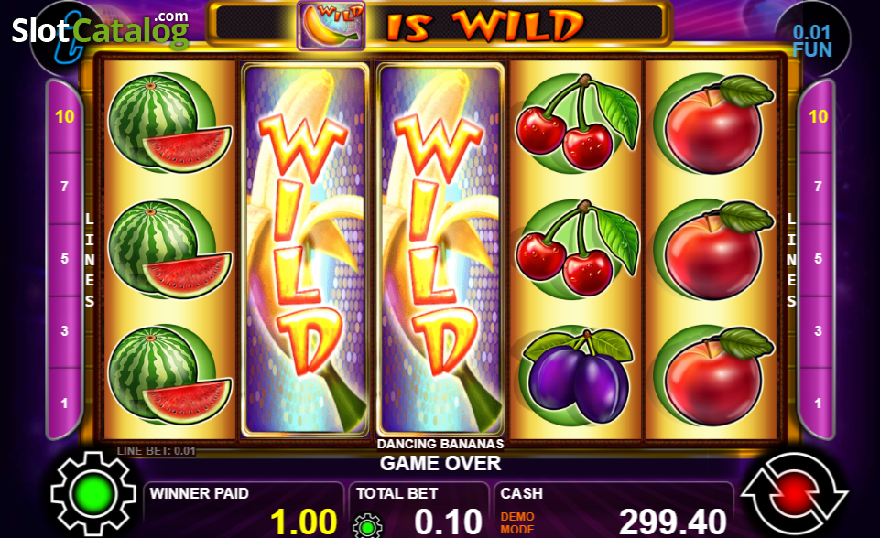Select 1 line on left line selector

point(64,403)
